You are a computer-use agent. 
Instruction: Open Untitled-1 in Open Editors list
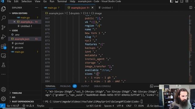25,26
